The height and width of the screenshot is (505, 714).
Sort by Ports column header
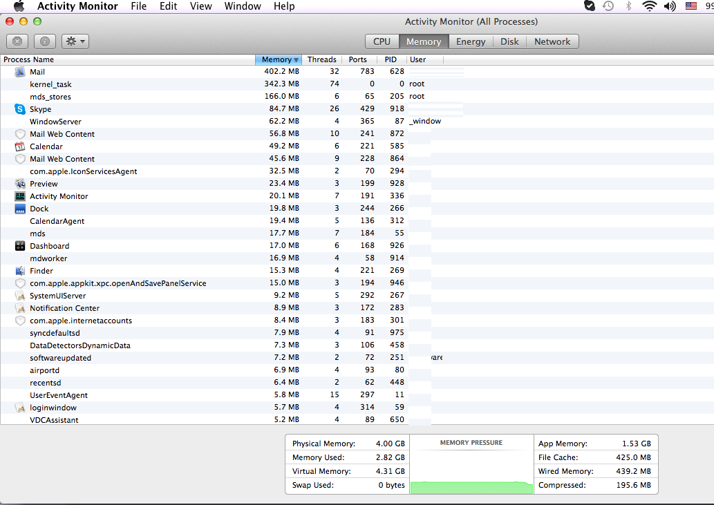358,59
